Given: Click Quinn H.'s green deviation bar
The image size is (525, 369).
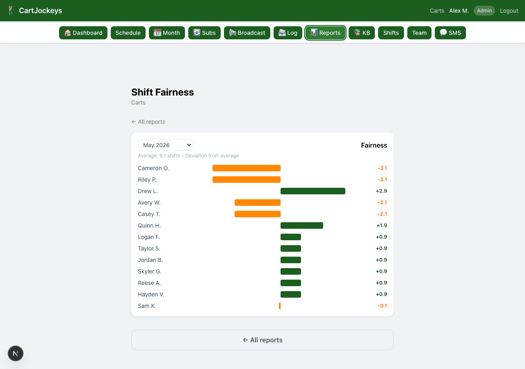Looking at the screenshot, I should point(302,225).
